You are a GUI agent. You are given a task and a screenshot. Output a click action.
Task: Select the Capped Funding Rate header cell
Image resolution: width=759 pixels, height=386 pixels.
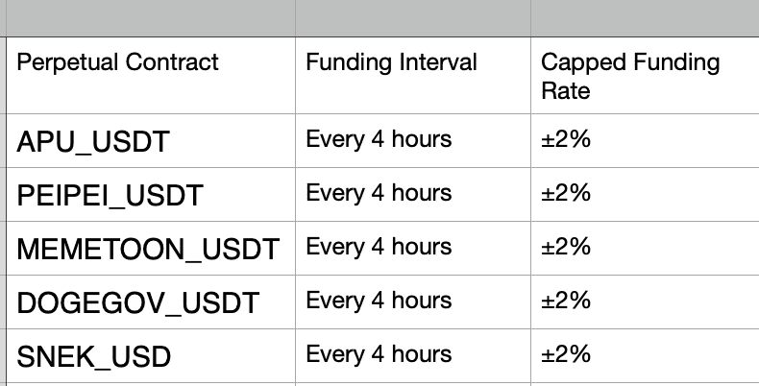644,76
